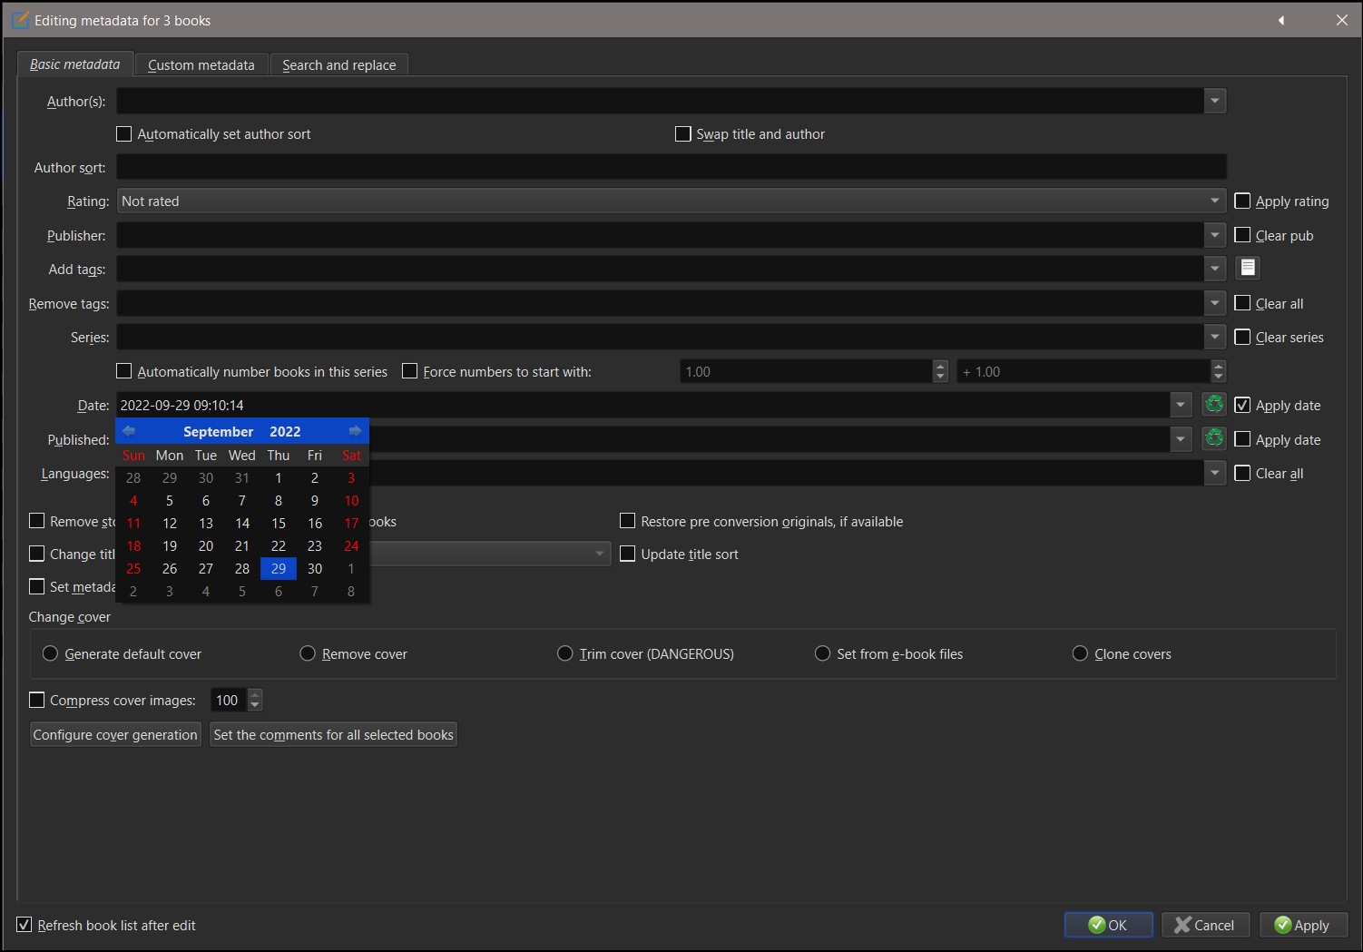Click the Configure cover generation button
The height and width of the screenshot is (952, 1363).
point(115,735)
